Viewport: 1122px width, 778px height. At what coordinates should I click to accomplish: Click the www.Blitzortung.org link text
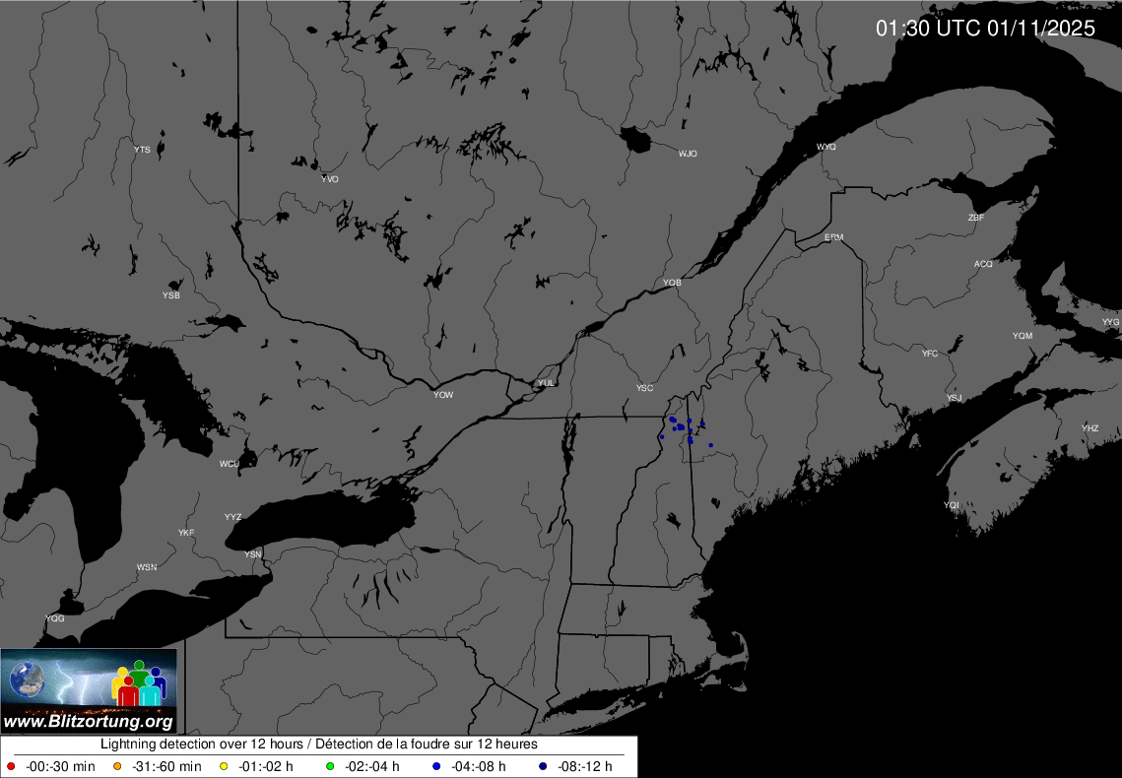(x=89, y=722)
